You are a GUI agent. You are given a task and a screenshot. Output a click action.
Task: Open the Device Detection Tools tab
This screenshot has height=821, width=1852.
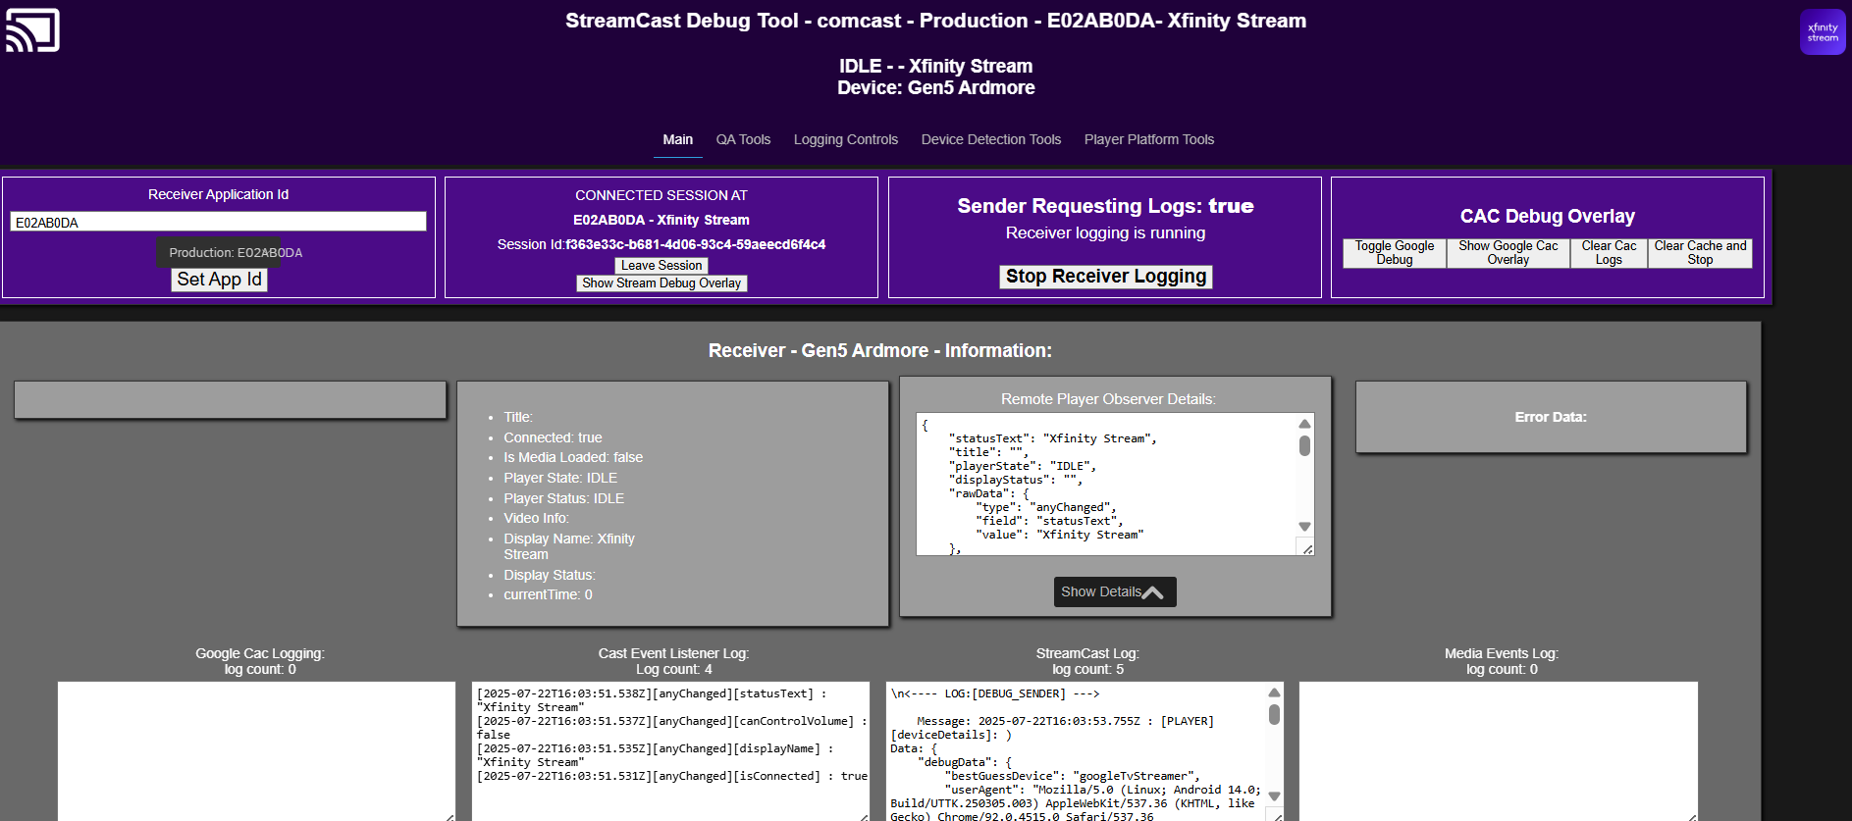tap(991, 139)
